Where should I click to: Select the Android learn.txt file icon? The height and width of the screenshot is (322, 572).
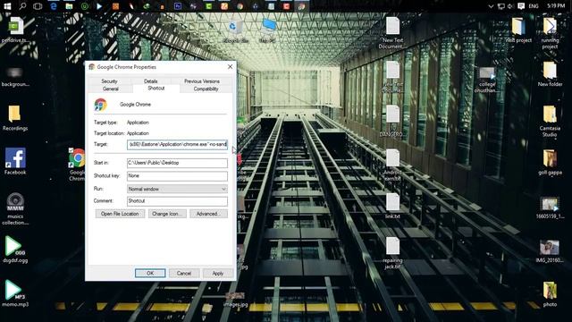tap(392, 165)
